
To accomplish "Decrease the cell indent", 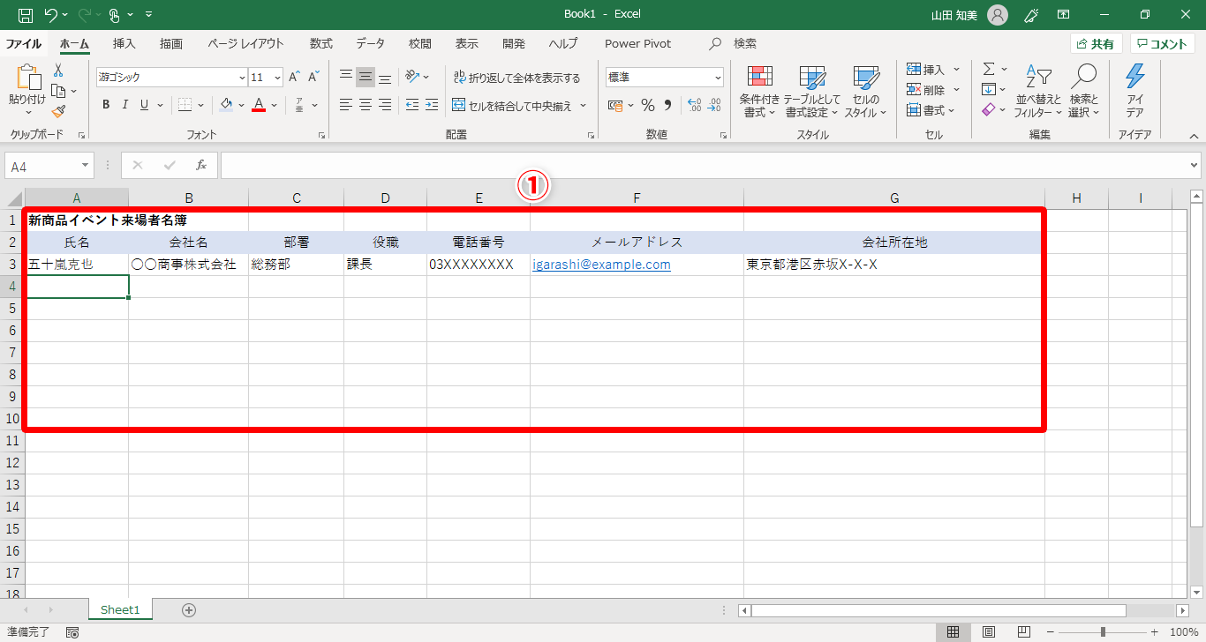I will 412,105.
